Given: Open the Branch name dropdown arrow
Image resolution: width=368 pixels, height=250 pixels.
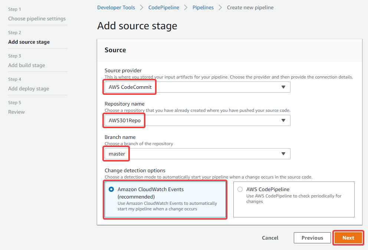Looking at the screenshot, I should 283,154.
